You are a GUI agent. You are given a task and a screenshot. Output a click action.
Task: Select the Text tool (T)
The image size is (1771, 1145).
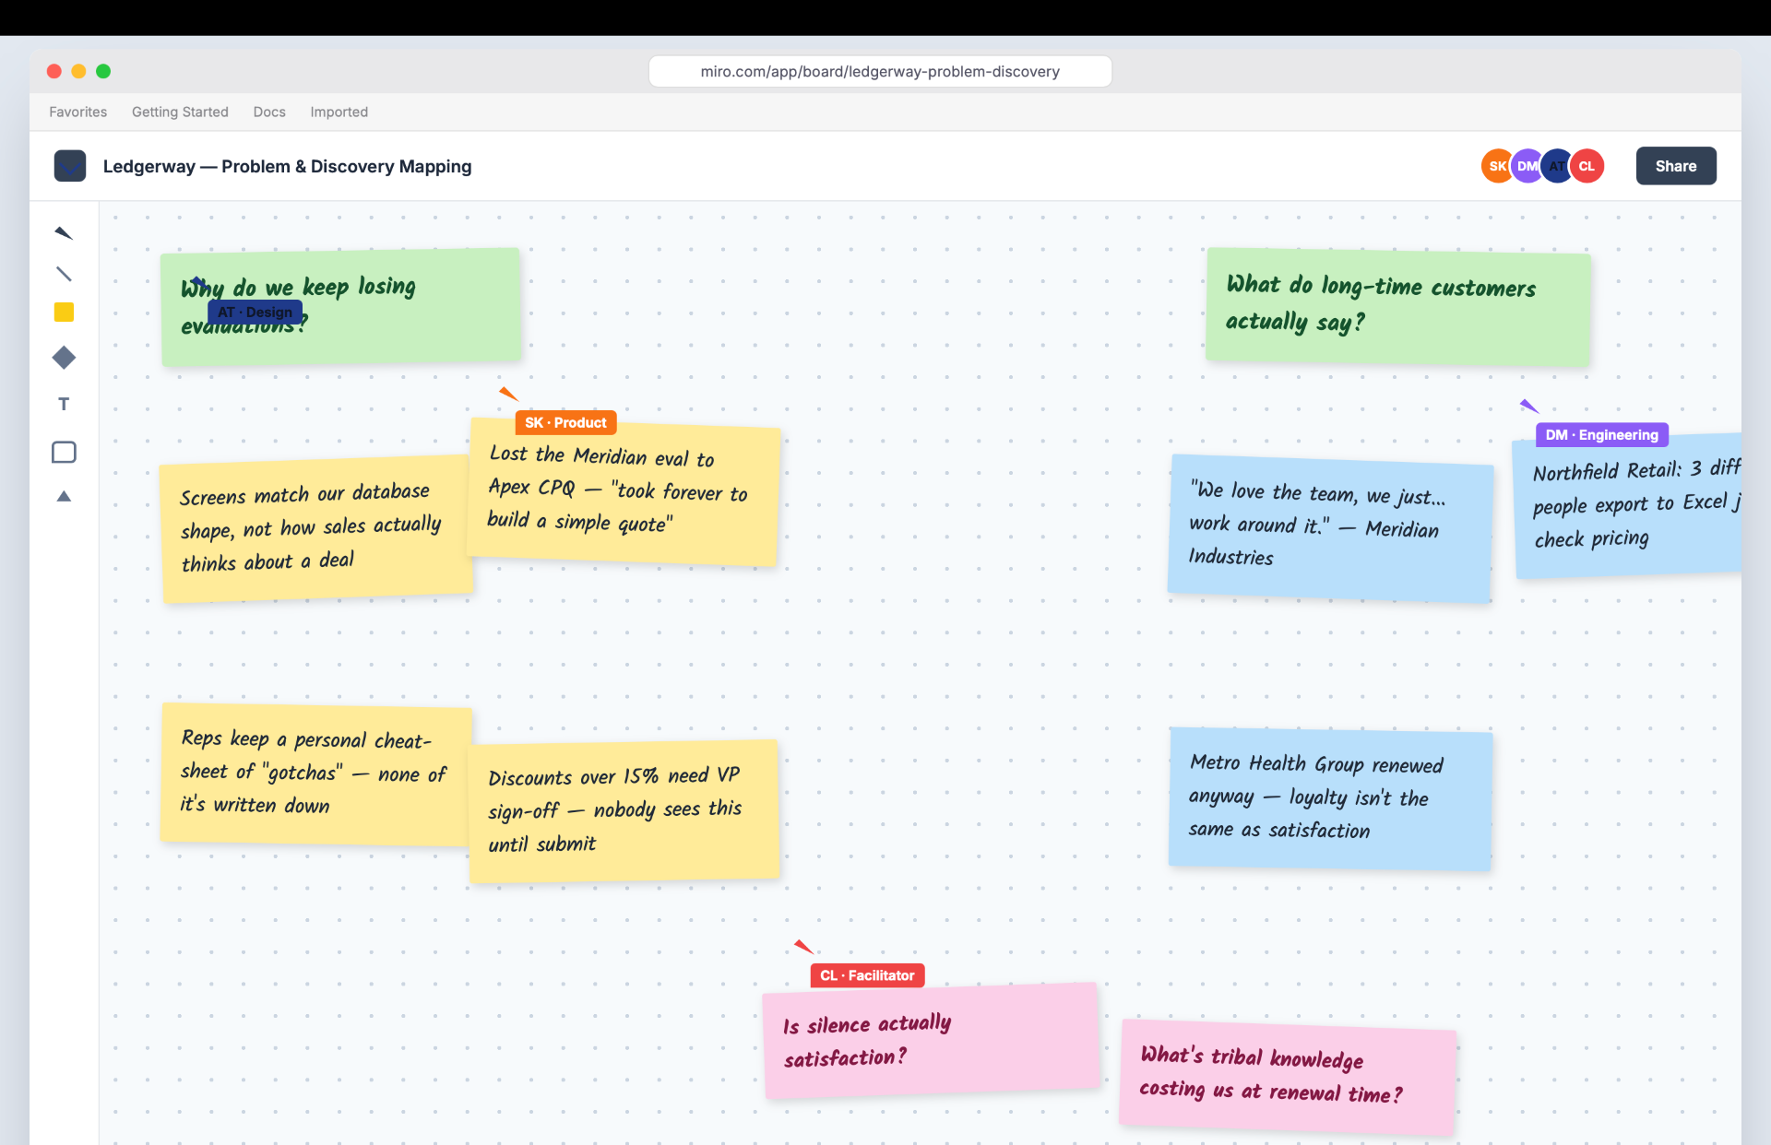pyautogui.click(x=64, y=404)
